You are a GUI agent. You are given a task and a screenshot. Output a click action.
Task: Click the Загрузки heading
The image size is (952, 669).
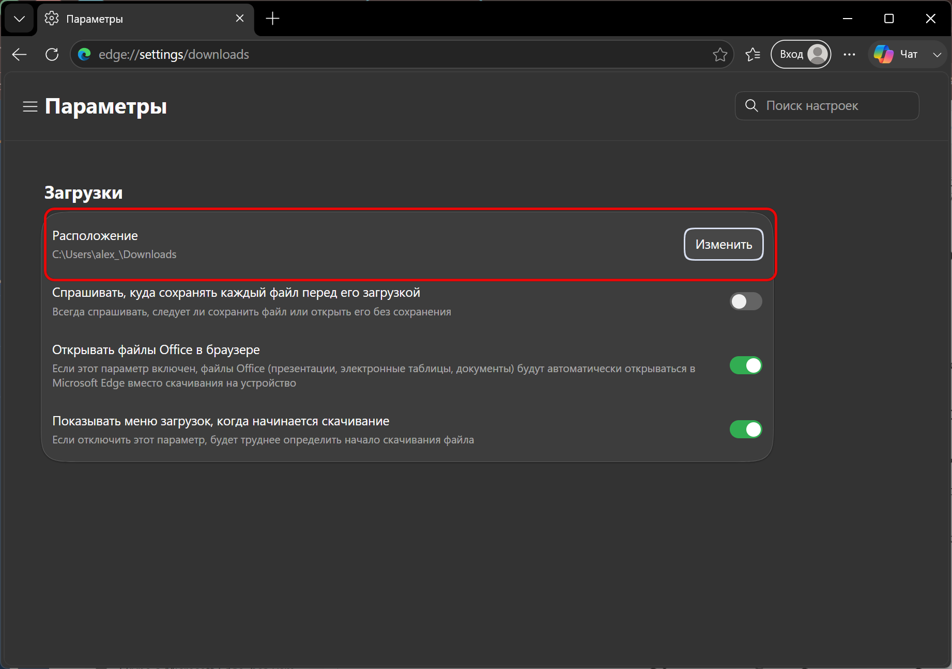click(x=84, y=193)
